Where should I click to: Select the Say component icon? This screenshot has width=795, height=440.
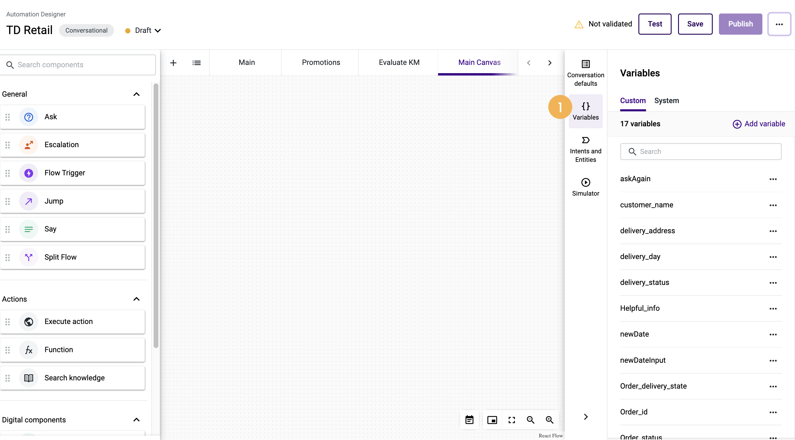point(28,229)
